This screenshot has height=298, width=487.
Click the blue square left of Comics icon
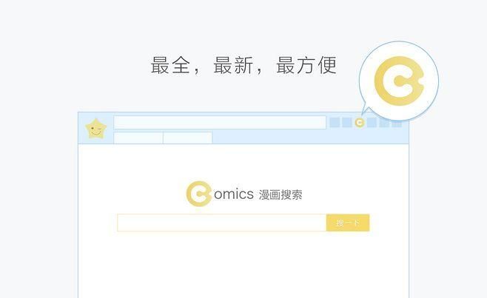(x=347, y=123)
